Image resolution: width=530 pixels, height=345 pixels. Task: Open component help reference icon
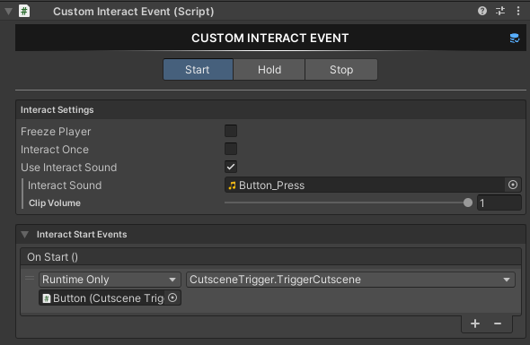point(482,11)
